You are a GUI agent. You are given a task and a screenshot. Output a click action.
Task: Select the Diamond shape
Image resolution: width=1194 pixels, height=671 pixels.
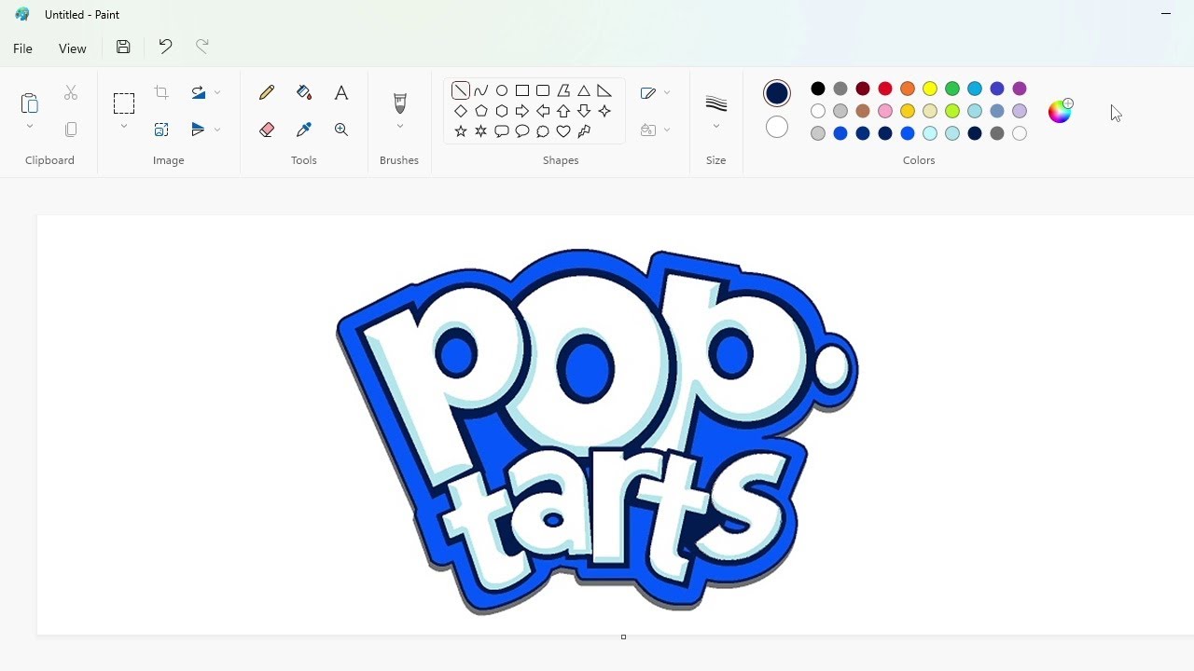pyautogui.click(x=461, y=111)
